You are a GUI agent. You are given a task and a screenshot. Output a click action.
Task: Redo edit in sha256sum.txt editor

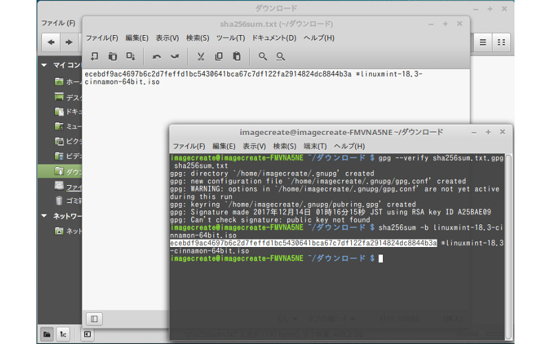(x=175, y=56)
